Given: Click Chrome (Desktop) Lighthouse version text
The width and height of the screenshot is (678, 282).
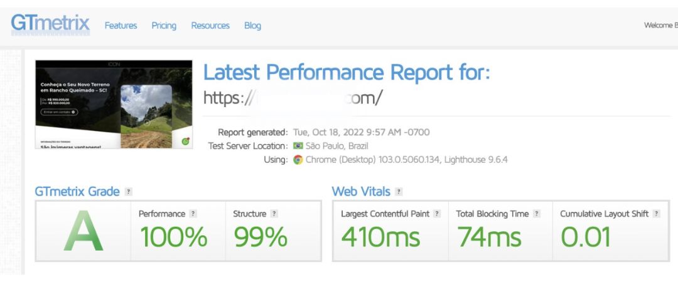Looking at the screenshot, I should pyautogui.click(x=406, y=160).
